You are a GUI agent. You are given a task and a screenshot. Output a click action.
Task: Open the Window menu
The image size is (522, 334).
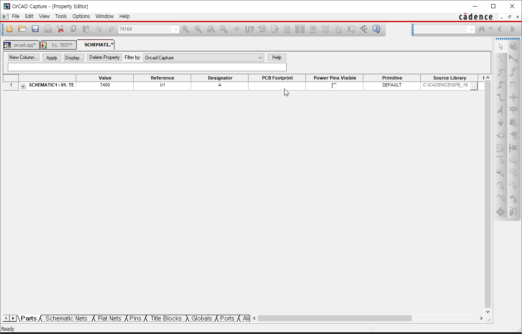(x=105, y=16)
